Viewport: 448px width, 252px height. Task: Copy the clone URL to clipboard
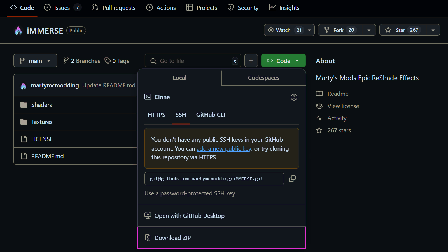tap(292, 179)
